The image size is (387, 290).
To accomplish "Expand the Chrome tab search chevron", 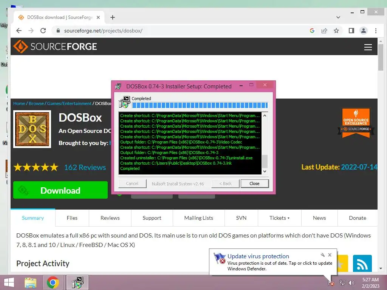I will point(338,17).
